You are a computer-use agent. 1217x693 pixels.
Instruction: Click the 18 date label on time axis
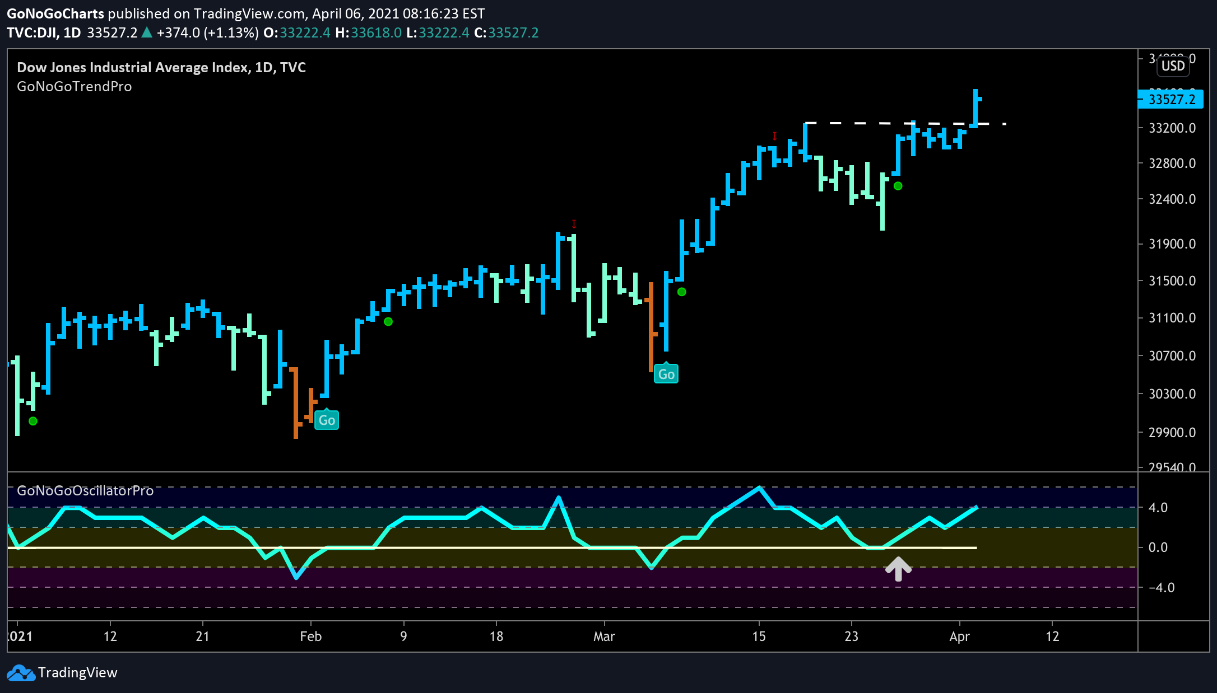click(496, 636)
